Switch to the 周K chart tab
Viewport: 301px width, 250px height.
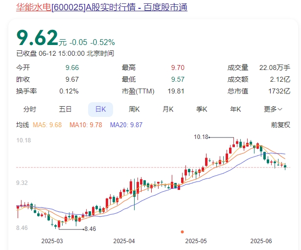point(135,109)
